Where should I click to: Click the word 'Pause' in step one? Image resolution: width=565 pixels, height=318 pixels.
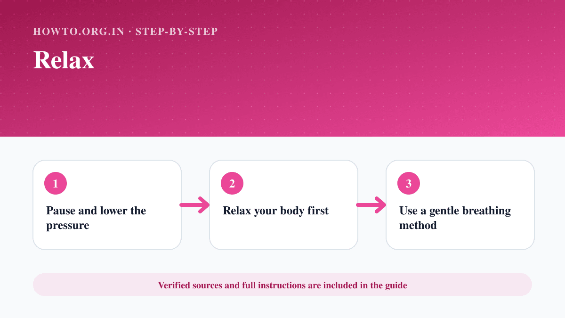(x=61, y=210)
